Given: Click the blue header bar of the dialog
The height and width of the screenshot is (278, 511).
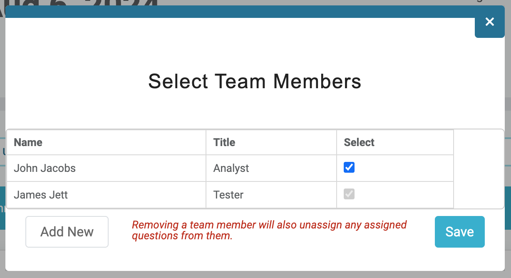Looking at the screenshot, I should [x=240, y=12].
